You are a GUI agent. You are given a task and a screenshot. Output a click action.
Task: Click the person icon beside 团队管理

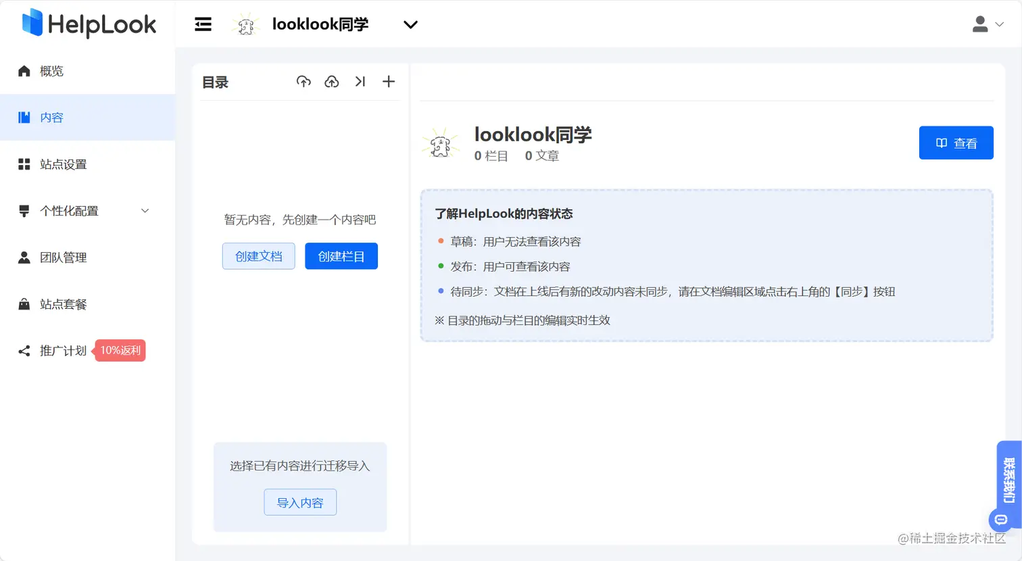pyautogui.click(x=24, y=258)
